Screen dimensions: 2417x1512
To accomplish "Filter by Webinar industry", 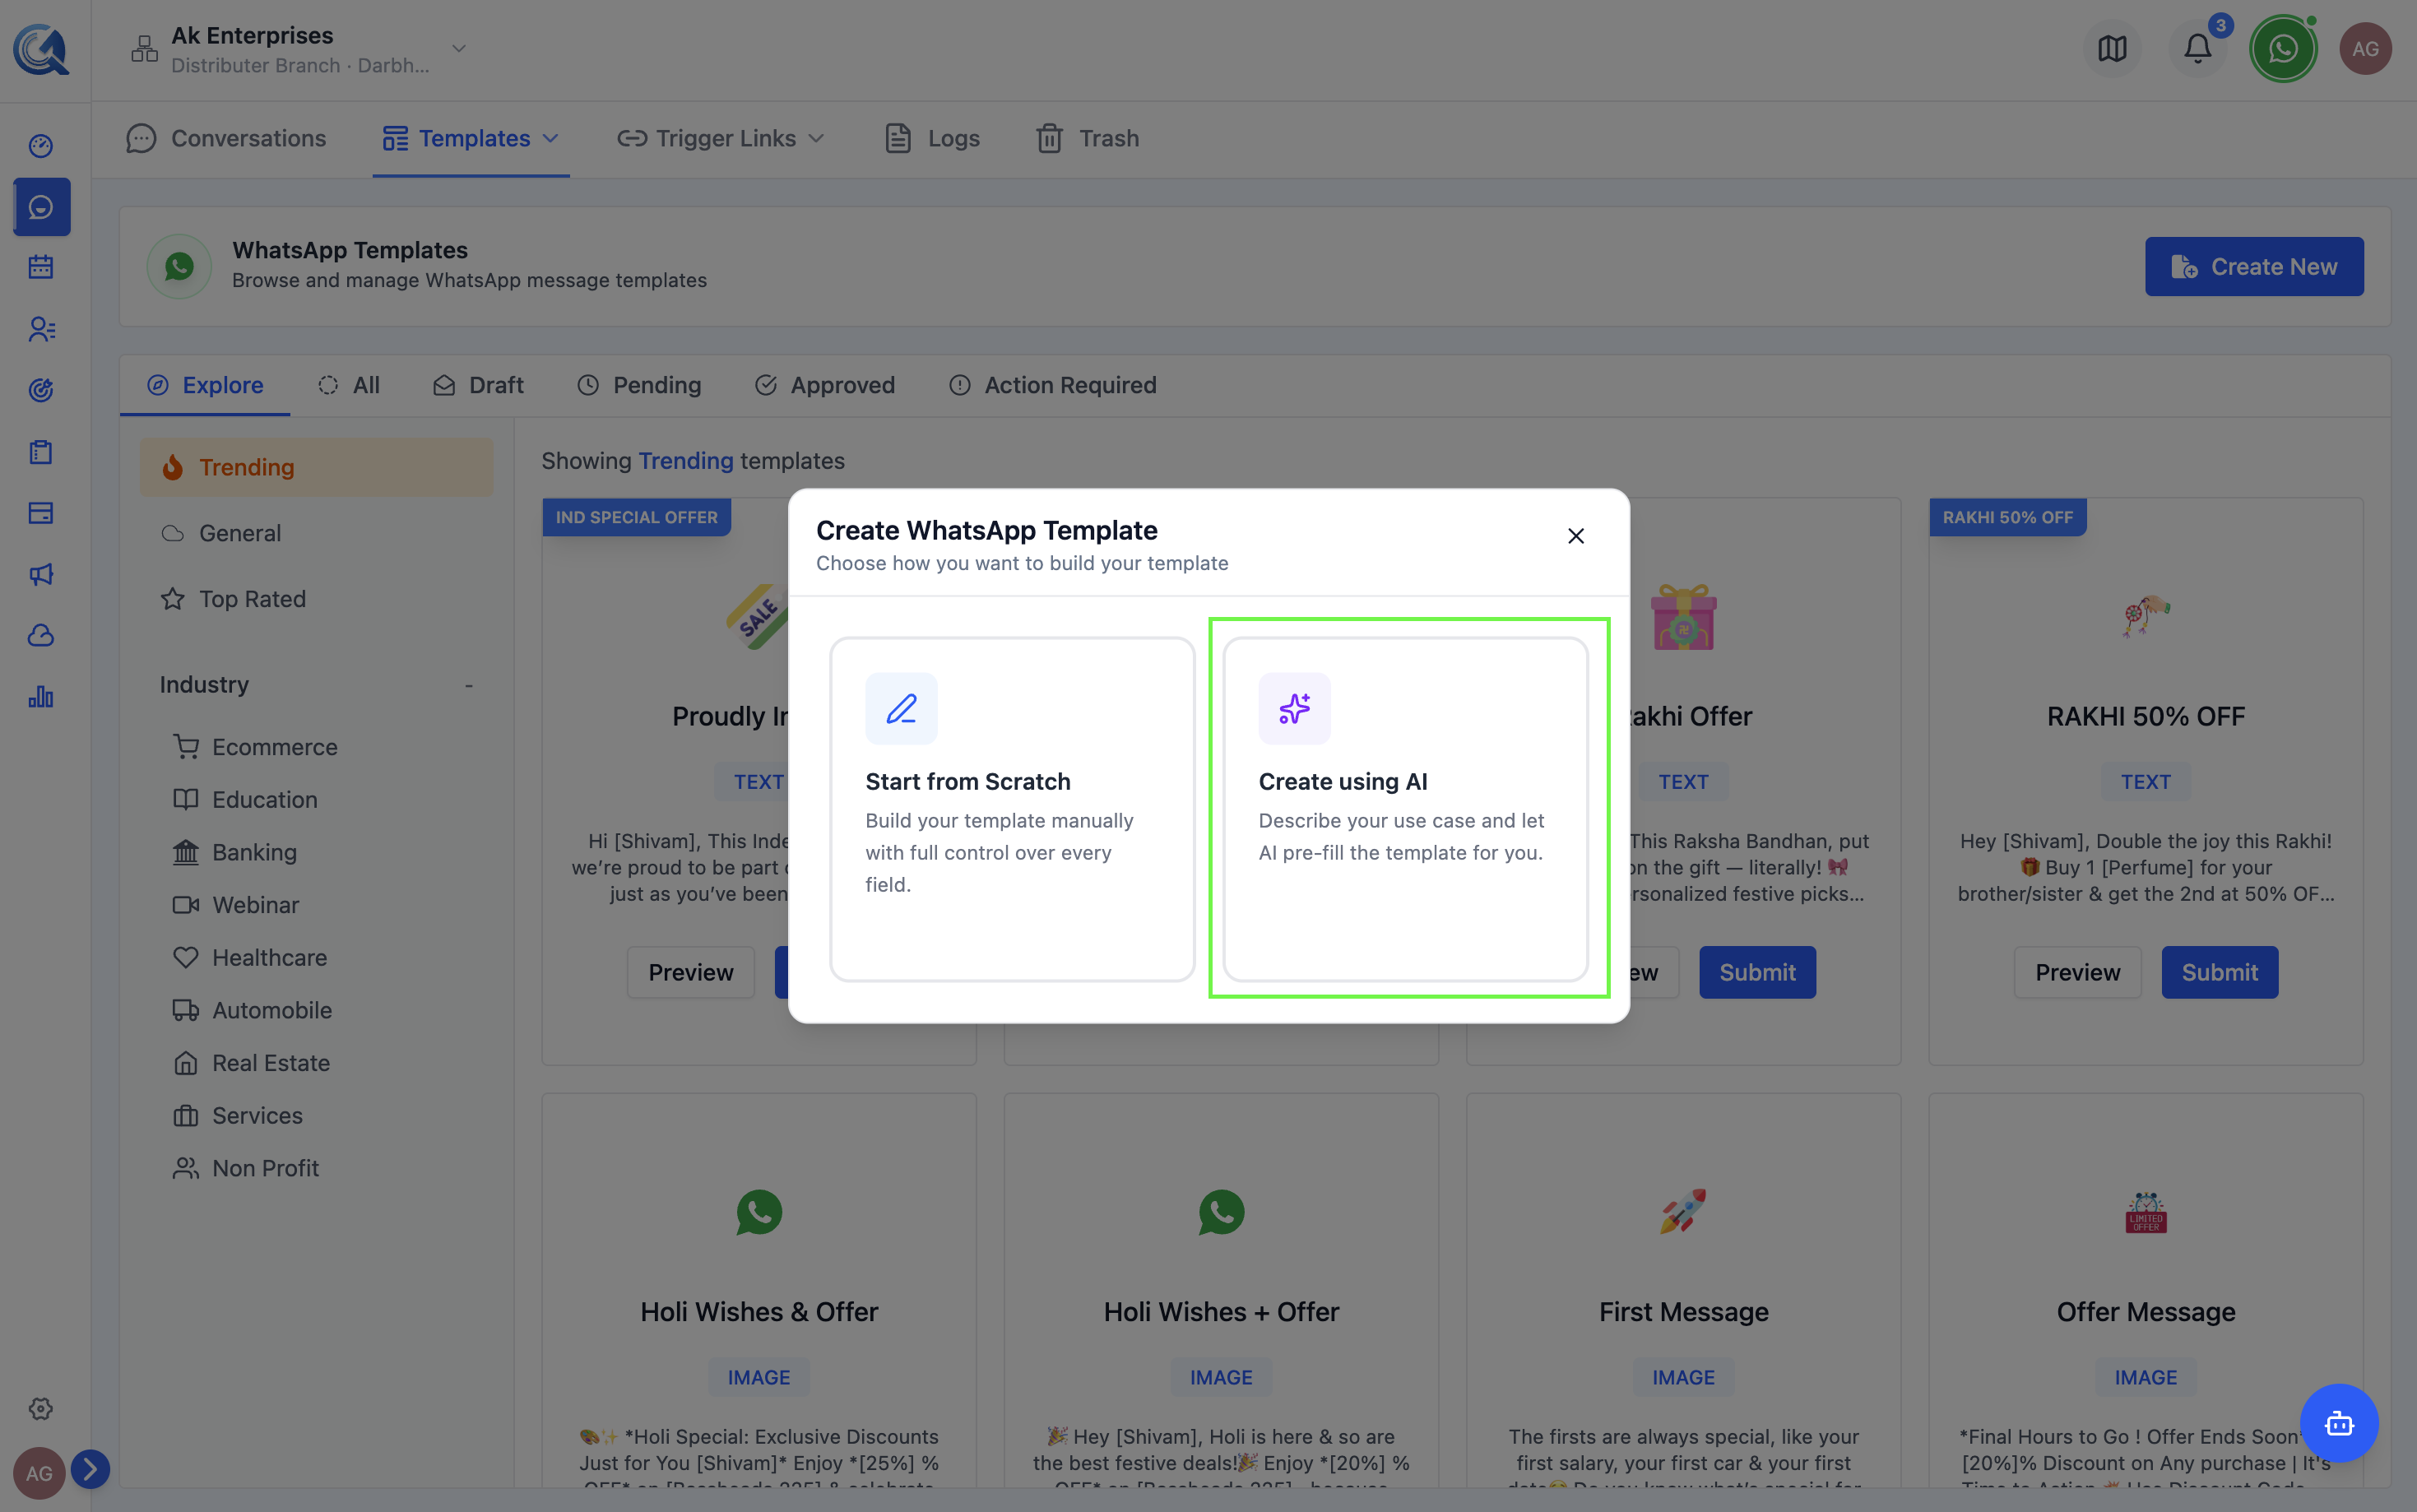I will click(236, 905).
